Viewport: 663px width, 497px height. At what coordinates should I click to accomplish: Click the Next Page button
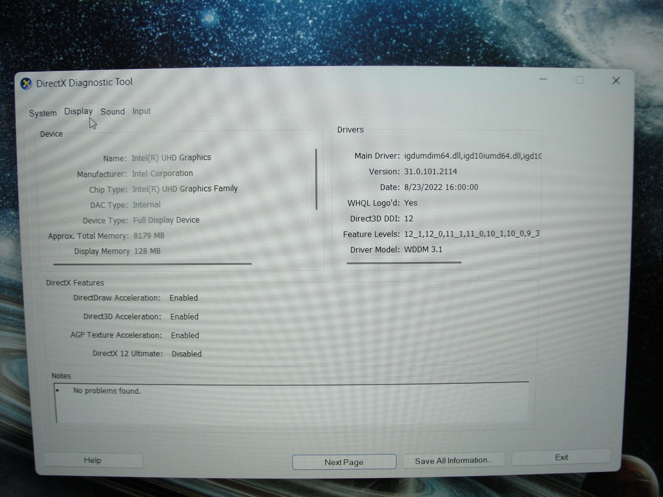(x=344, y=462)
